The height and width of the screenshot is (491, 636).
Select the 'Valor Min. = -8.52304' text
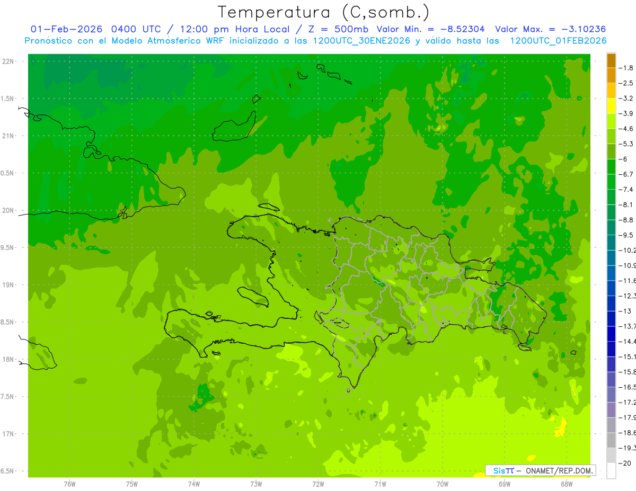coord(430,29)
